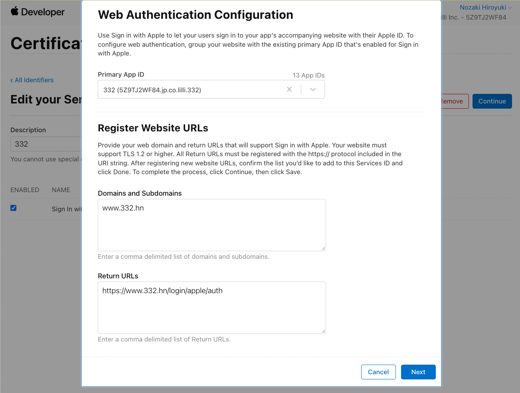Image resolution: width=520 pixels, height=393 pixels.
Task: Click the Description field containing 332
Action: (46, 144)
